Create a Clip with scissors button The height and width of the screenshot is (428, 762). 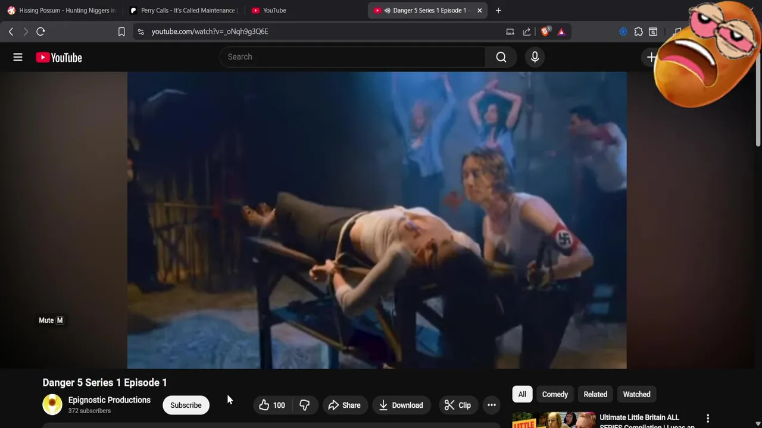(458, 405)
